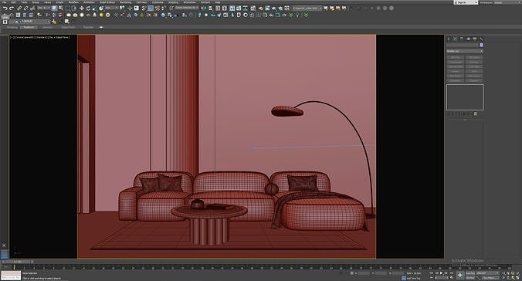Open the Customize menu
This screenshot has width=522, height=281.
coord(158,2)
